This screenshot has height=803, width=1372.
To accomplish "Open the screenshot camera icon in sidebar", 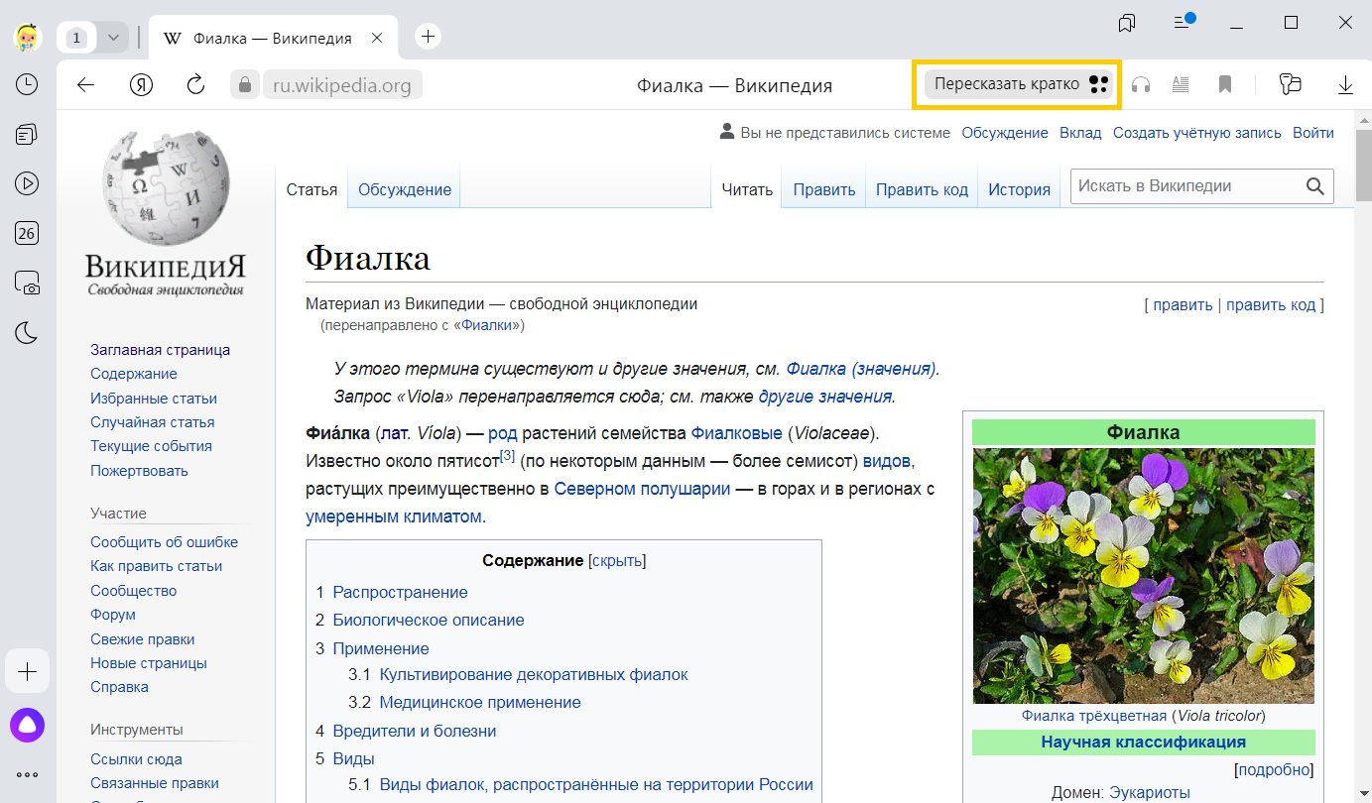I will coord(27,284).
